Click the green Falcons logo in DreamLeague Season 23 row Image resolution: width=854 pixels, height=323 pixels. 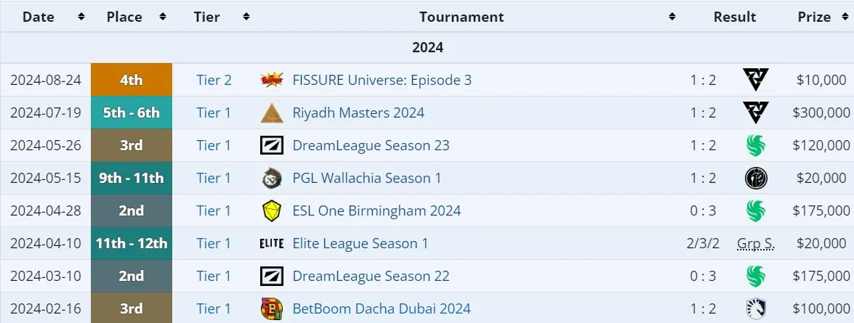click(755, 146)
